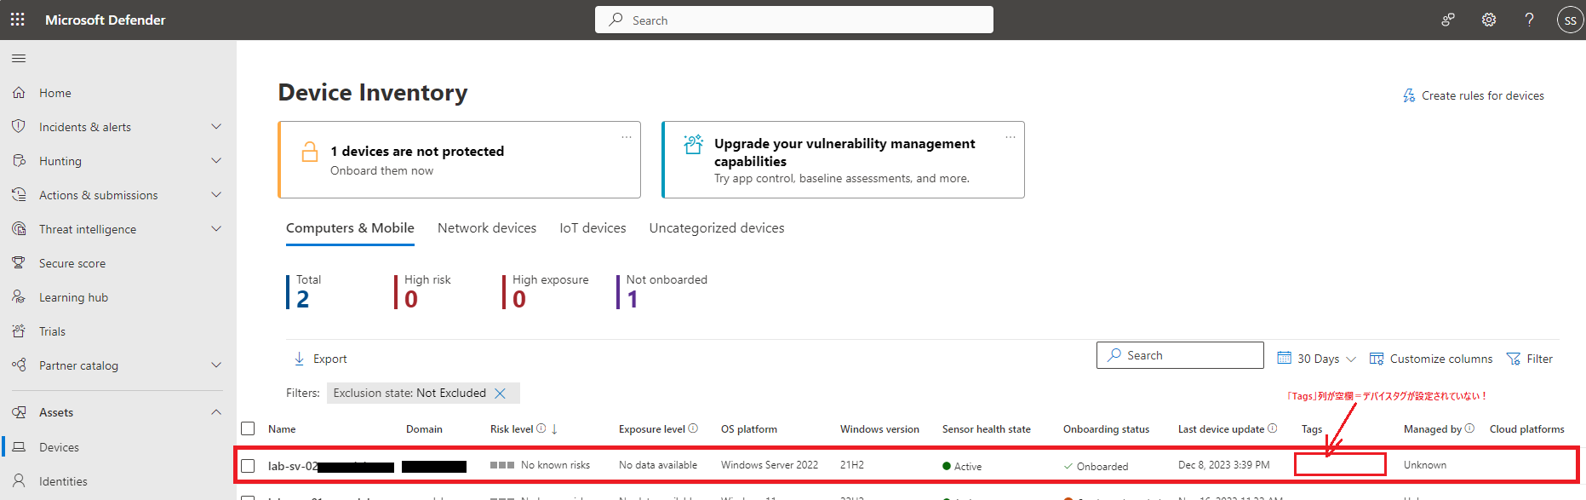Click the Devices laptop icon

point(19,446)
